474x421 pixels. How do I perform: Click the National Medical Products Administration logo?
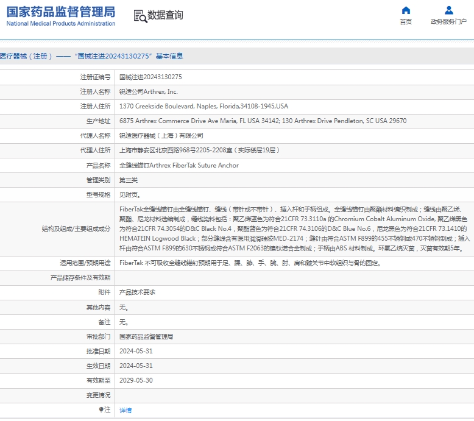(x=61, y=16)
